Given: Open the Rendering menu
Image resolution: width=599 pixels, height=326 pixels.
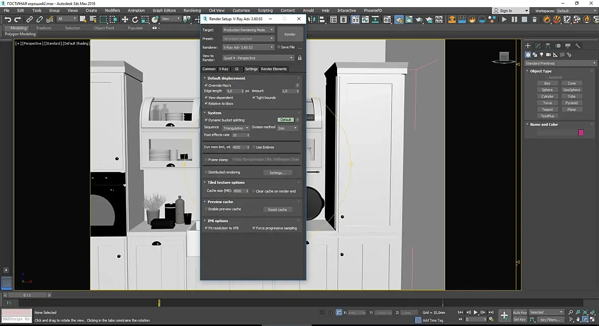Looking at the screenshot, I should coord(192,10).
